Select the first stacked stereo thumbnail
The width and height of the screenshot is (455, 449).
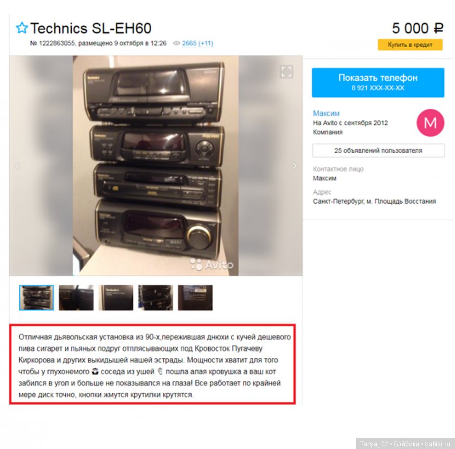coord(36,298)
